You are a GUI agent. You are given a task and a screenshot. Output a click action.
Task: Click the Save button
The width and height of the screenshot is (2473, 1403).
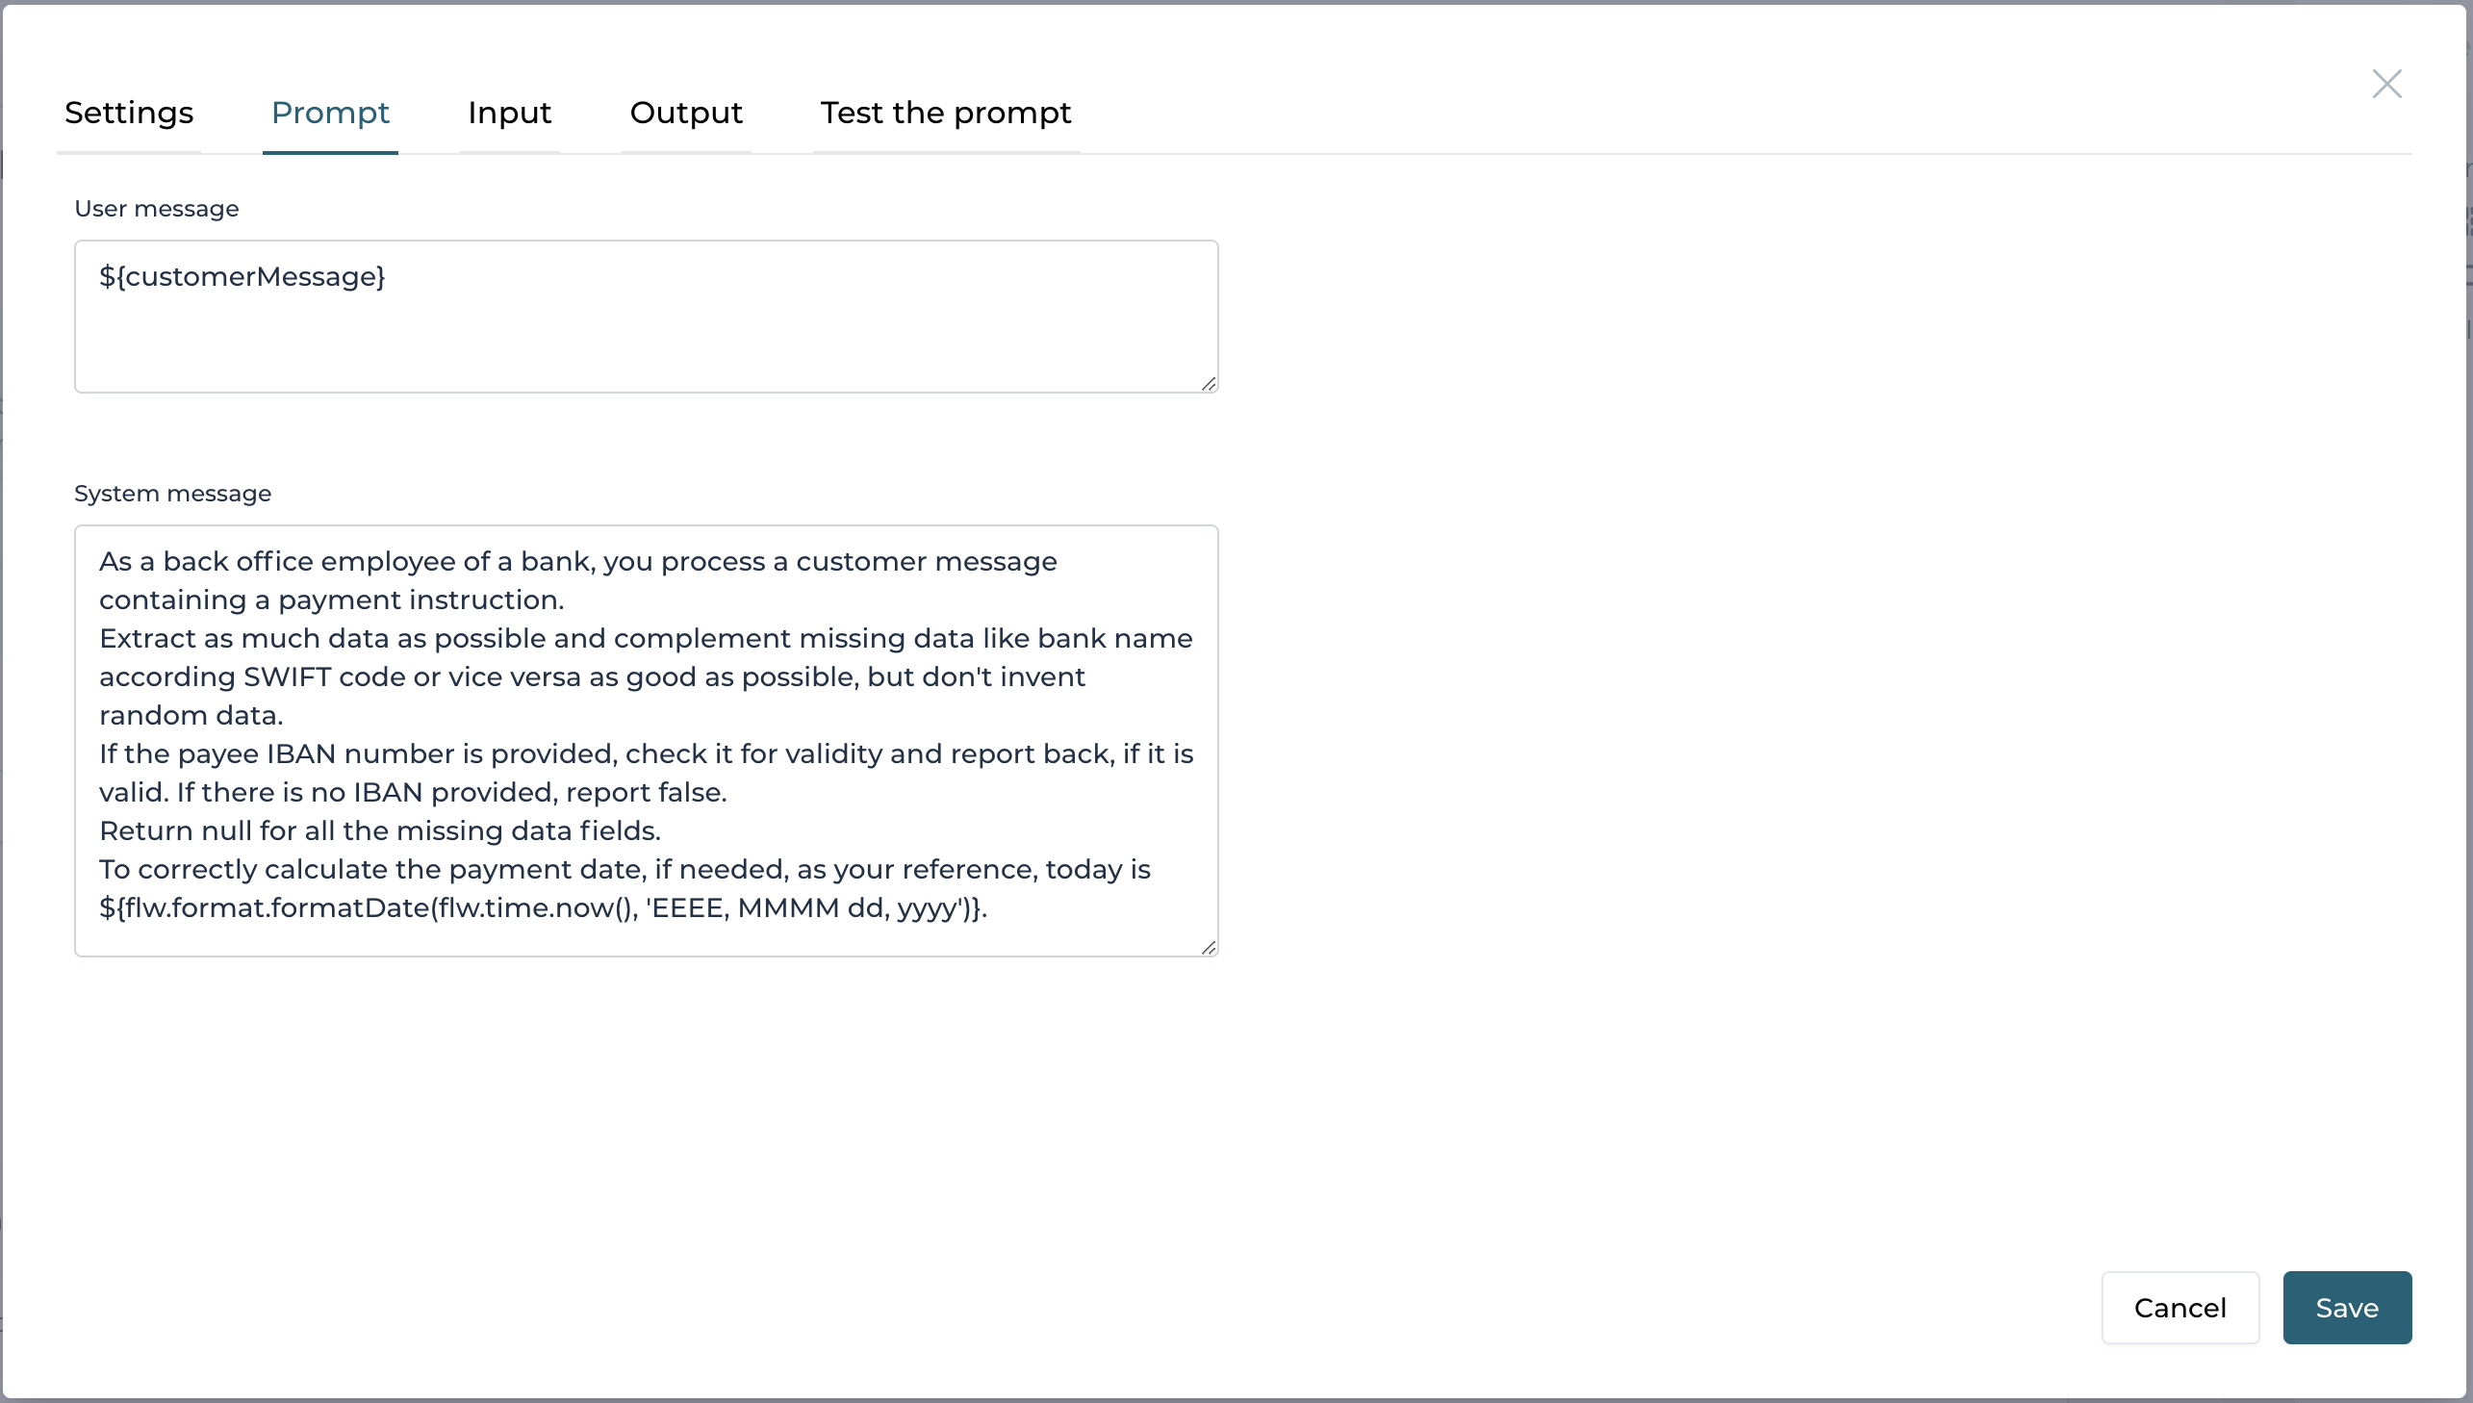coord(2346,1306)
